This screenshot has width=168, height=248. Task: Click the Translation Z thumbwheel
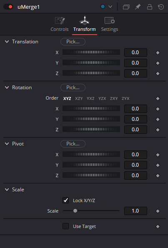pyautogui.click(x=91, y=73)
